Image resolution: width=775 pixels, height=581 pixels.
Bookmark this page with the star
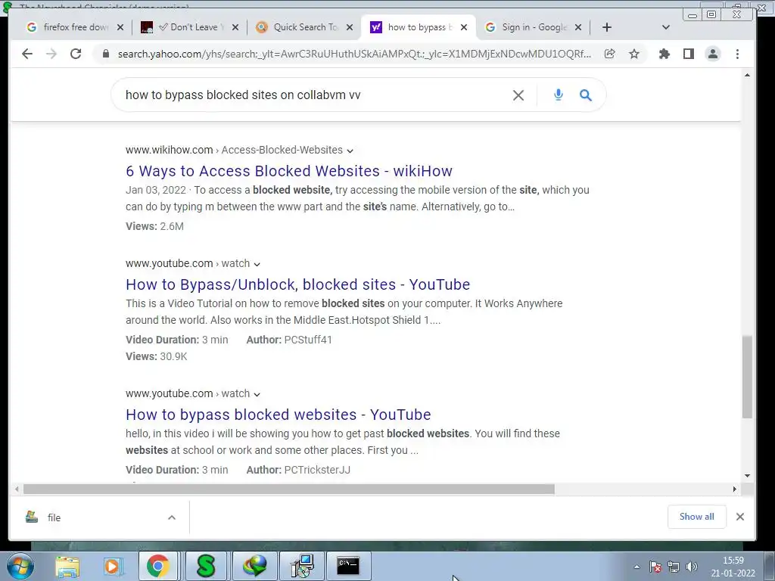634,54
